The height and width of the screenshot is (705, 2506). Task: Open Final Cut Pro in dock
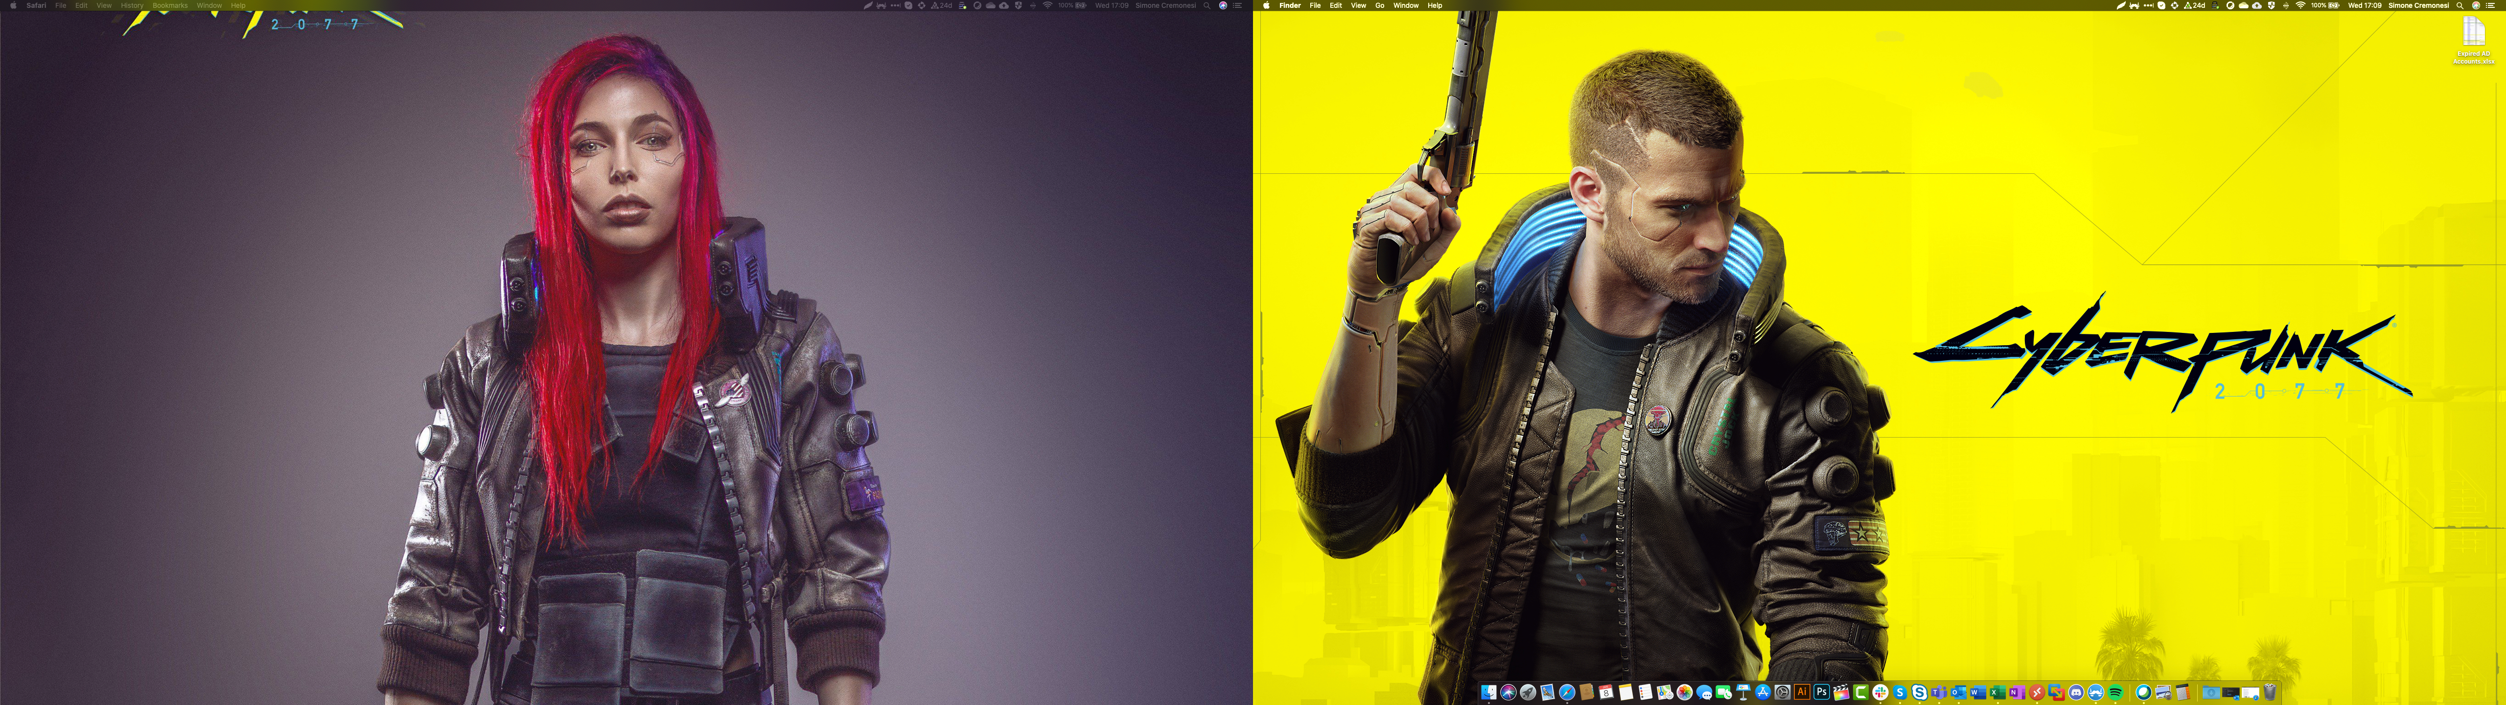coord(1841,692)
